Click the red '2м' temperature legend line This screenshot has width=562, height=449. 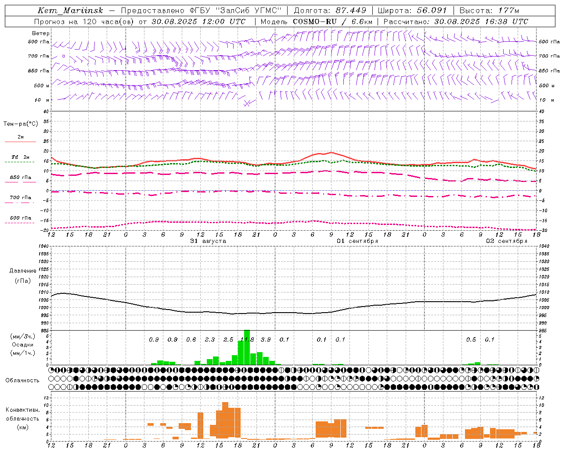click(x=20, y=142)
